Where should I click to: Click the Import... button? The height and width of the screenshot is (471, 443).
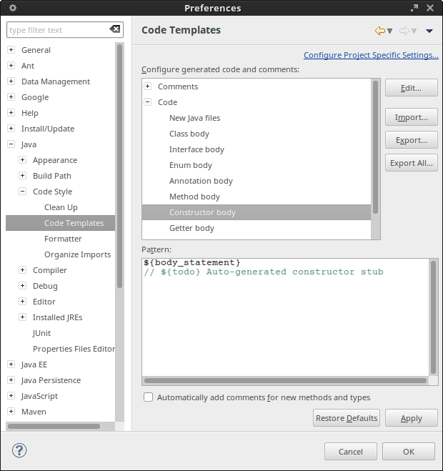click(411, 117)
